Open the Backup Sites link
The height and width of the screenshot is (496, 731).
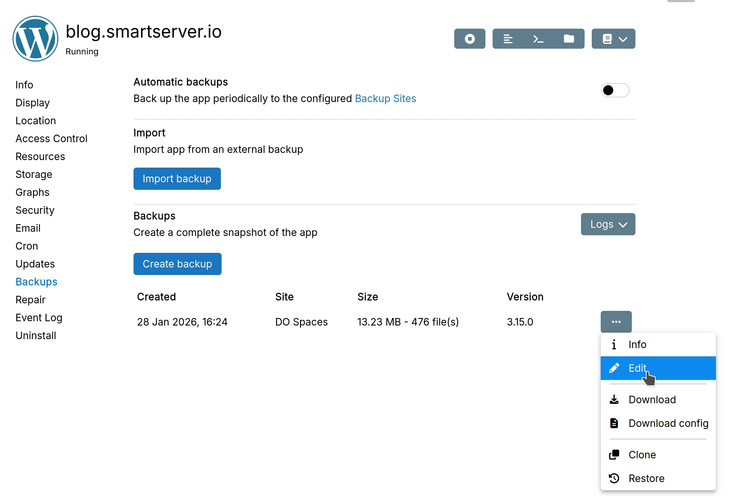pyautogui.click(x=385, y=98)
